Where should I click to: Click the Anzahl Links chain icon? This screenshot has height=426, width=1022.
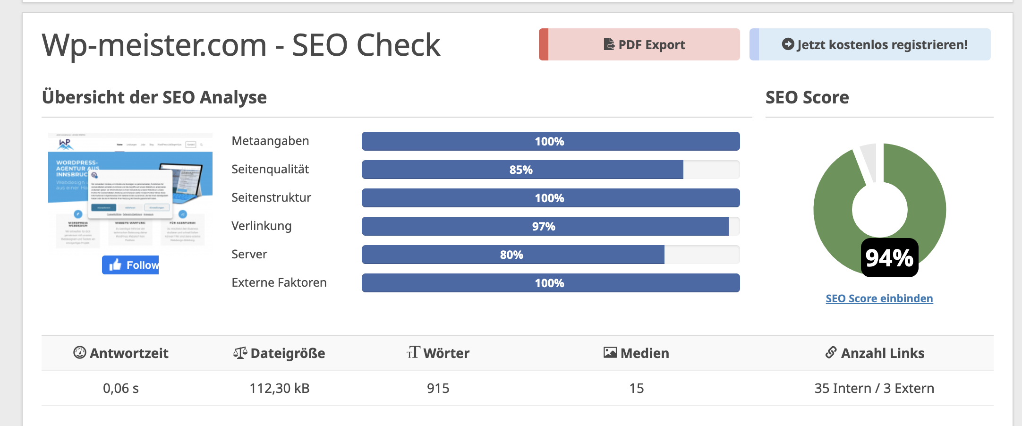(831, 352)
